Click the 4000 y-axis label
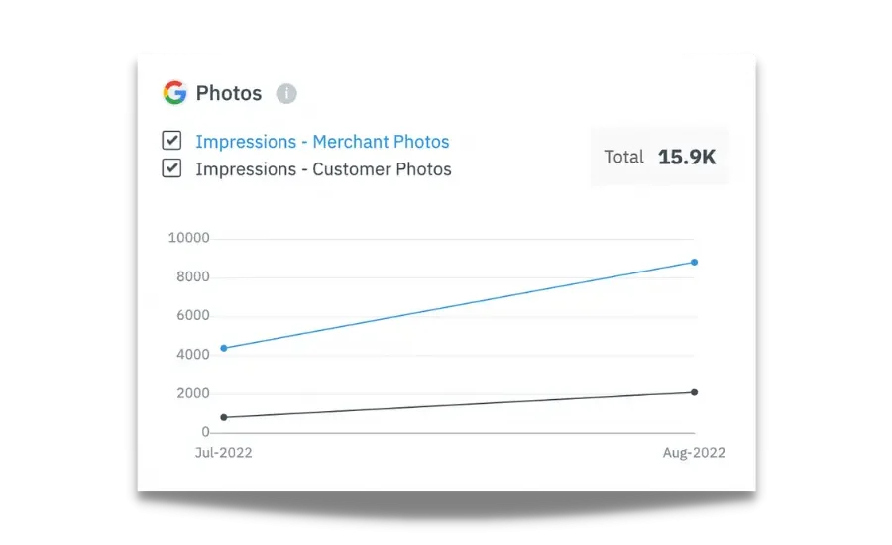 click(x=191, y=355)
